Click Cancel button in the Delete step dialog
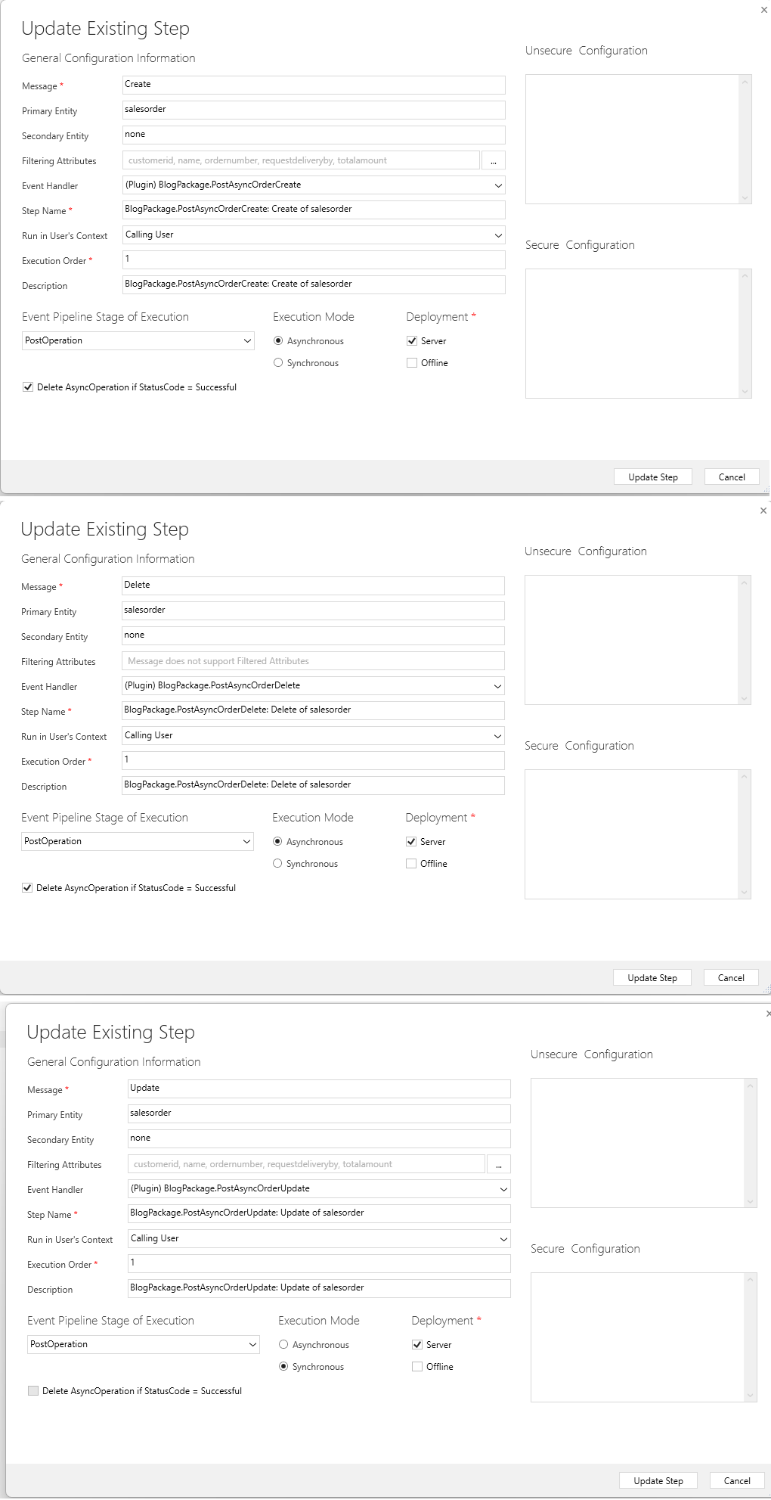The height and width of the screenshot is (1500, 771). (x=731, y=978)
